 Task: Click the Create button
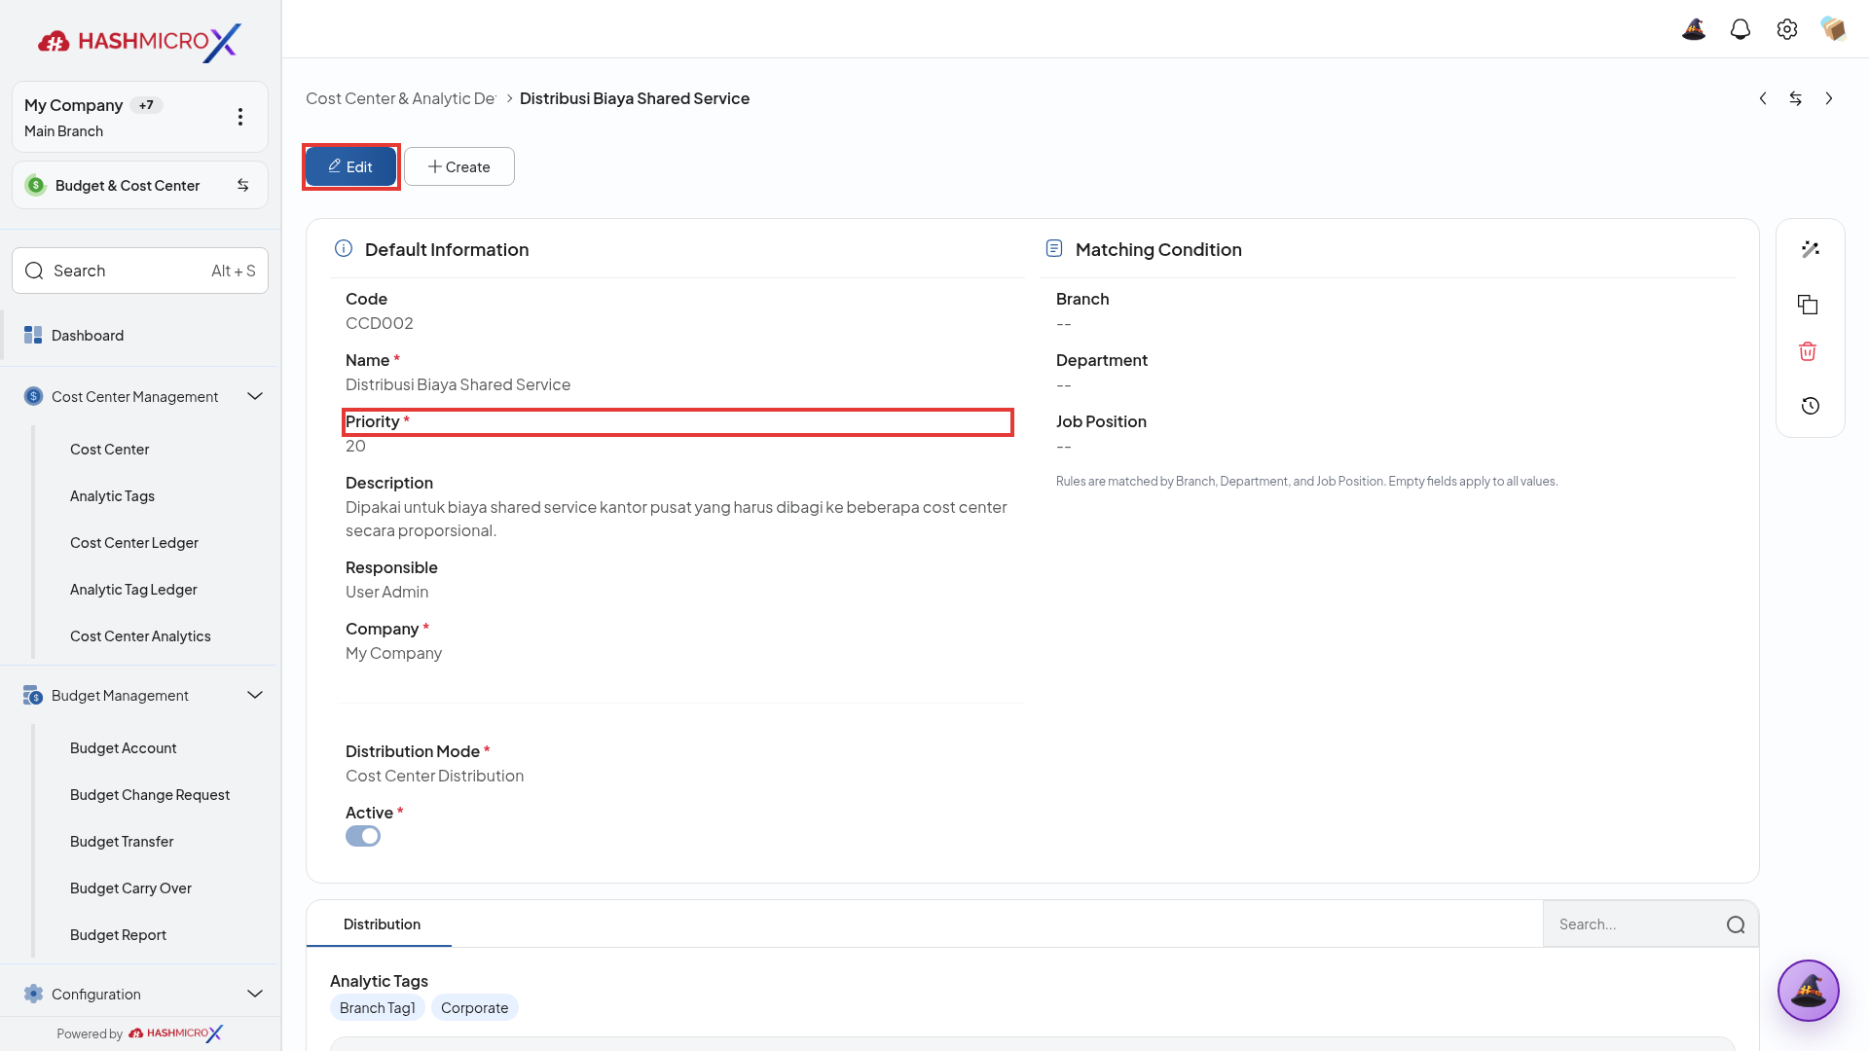tap(459, 166)
